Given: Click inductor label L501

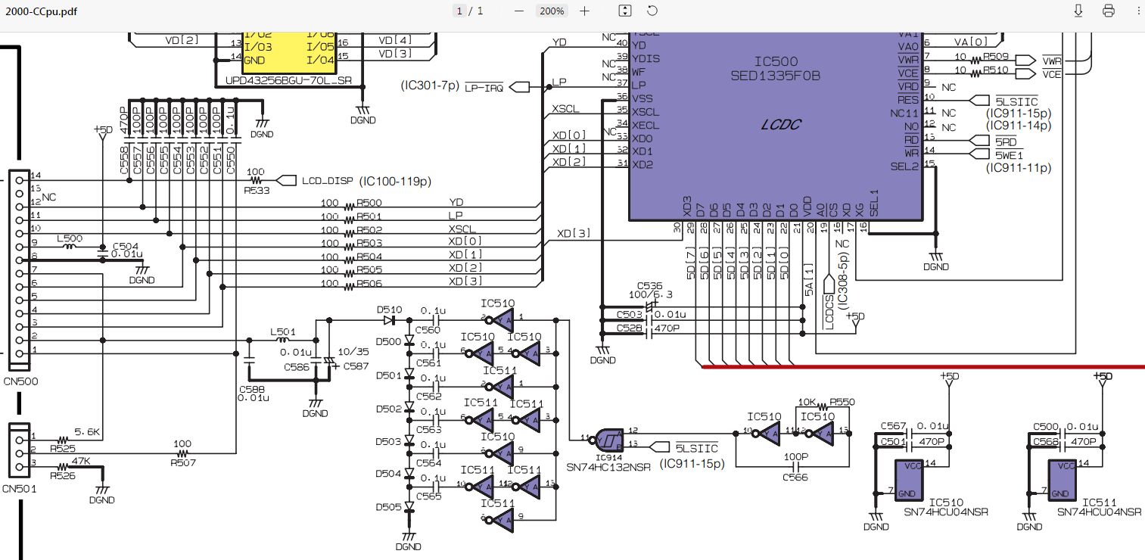Looking at the screenshot, I should click(283, 331).
